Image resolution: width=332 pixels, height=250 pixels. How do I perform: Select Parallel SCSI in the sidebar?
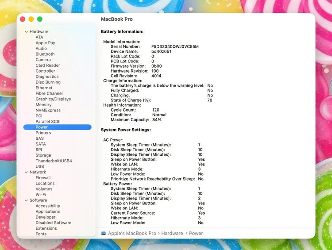coord(48,122)
